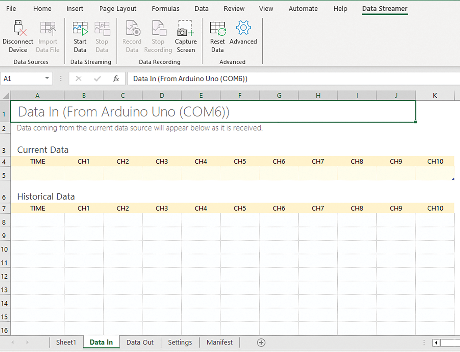
Task: Click the Reset Data icon
Action: [218, 28]
